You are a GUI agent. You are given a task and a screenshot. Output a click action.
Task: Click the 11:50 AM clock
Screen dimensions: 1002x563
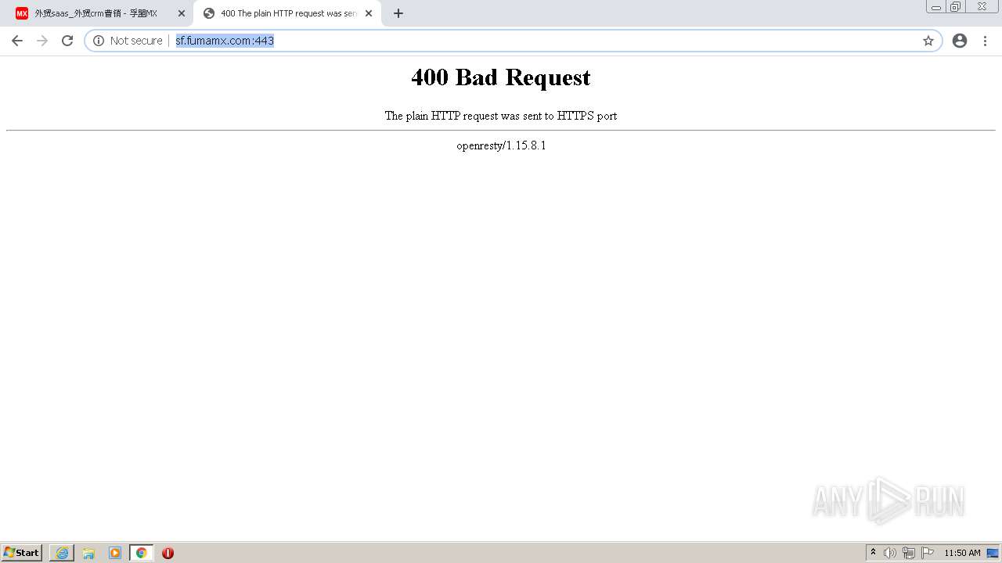point(962,553)
